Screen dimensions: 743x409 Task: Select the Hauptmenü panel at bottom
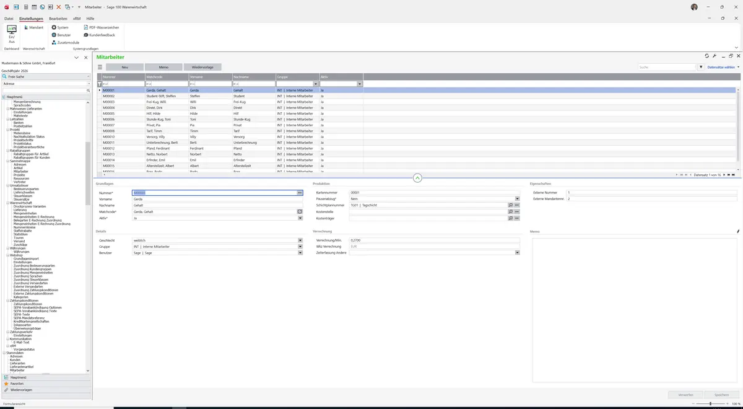(46, 377)
